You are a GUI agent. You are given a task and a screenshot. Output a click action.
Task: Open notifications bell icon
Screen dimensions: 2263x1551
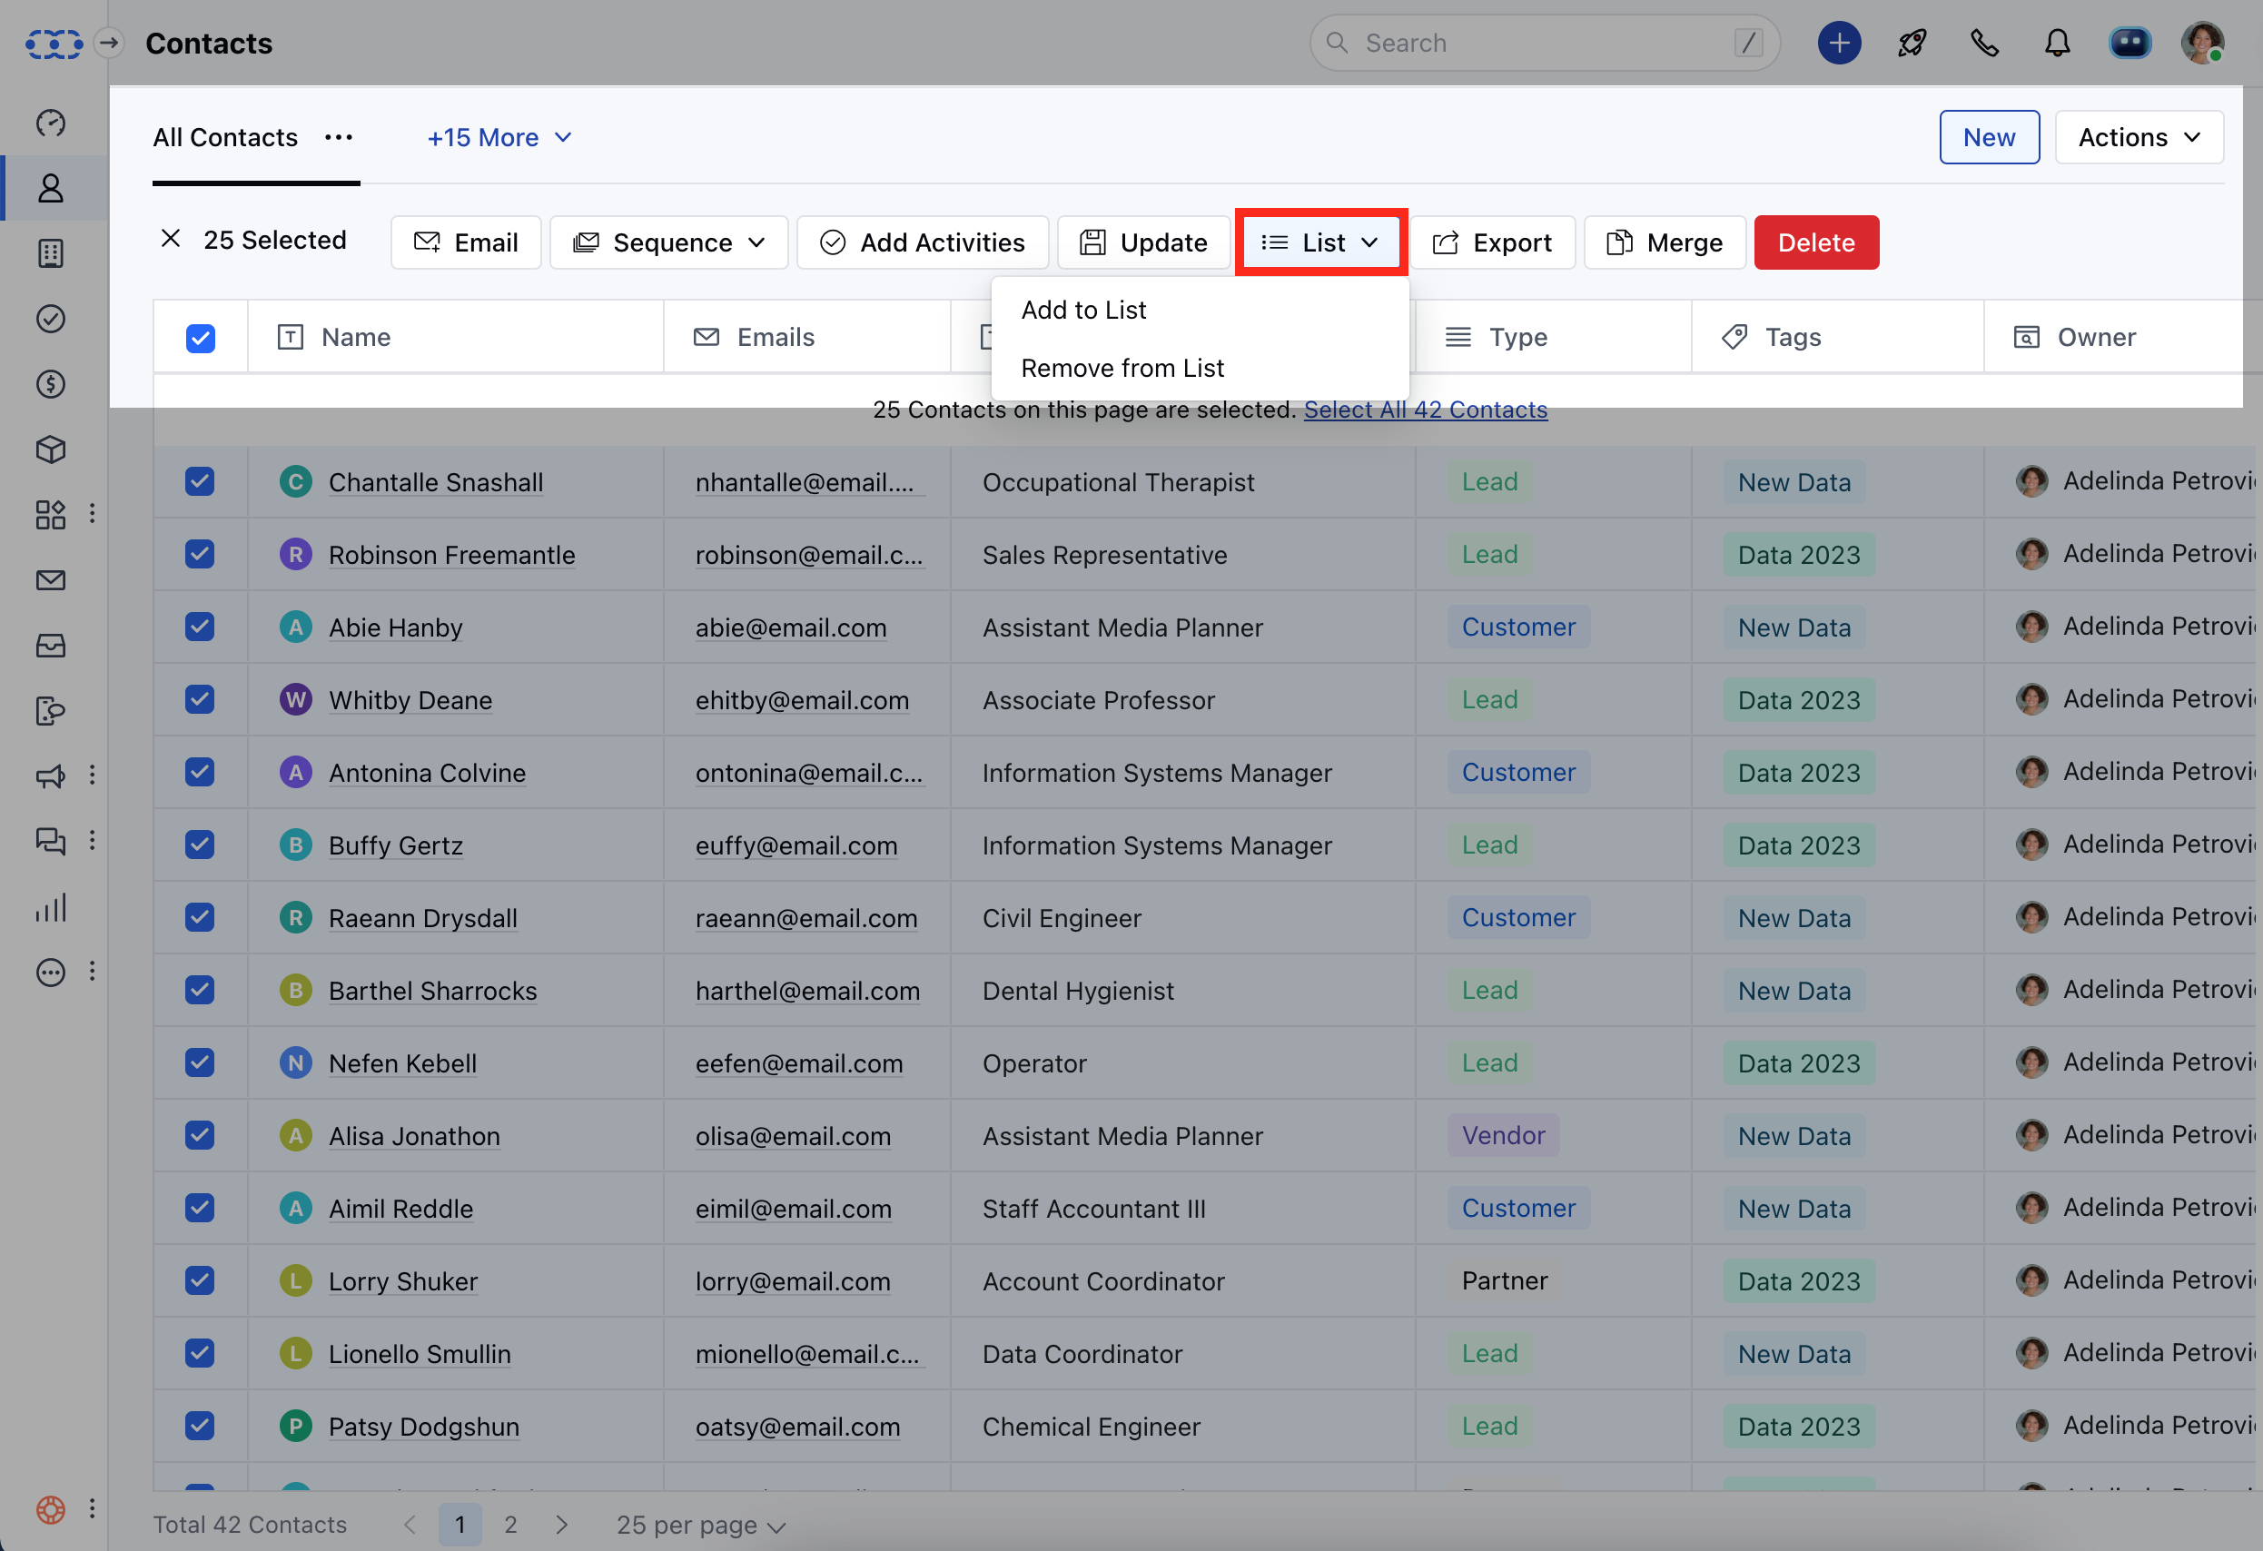click(x=2057, y=43)
